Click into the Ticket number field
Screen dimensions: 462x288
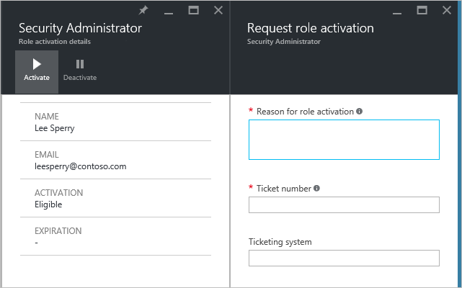pos(344,205)
